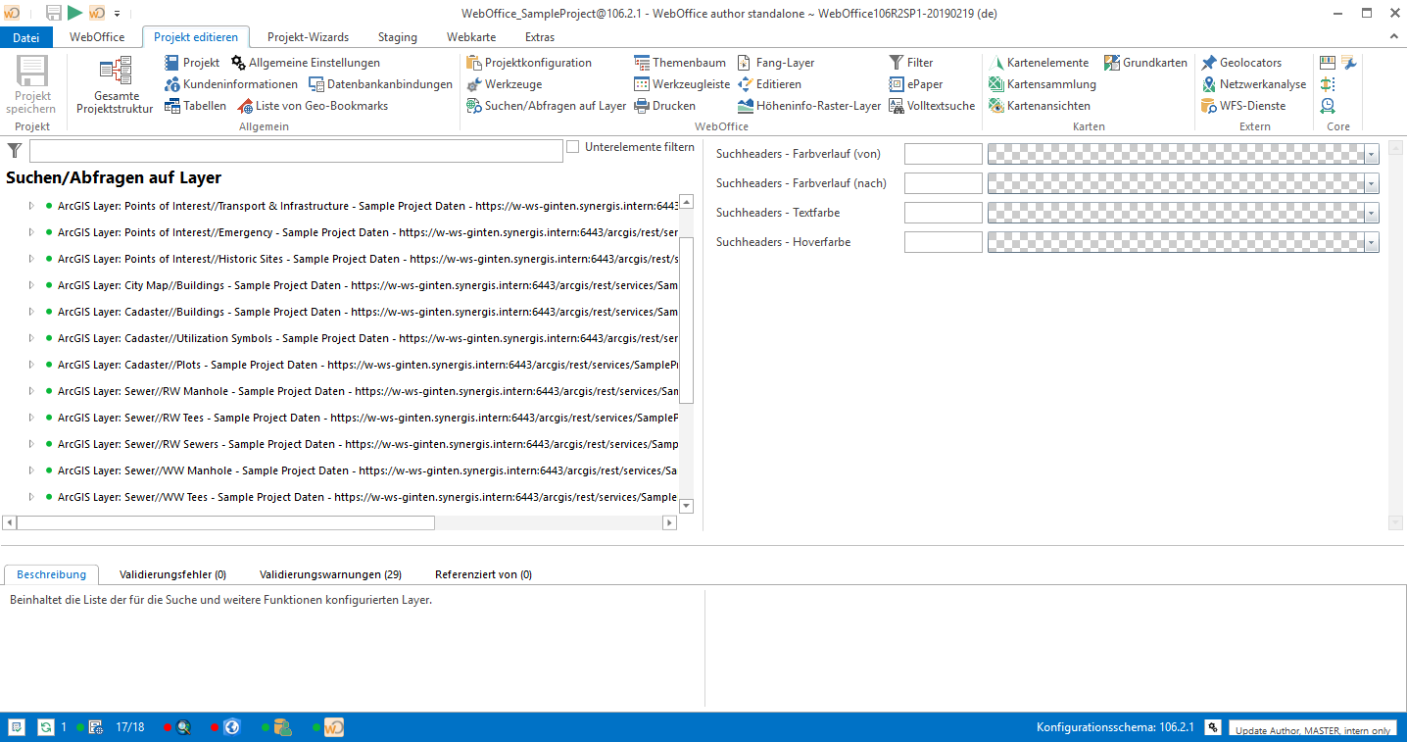Switch to the Validierungswarnungen tab
This screenshot has height=742, width=1407.
coord(330,574)
